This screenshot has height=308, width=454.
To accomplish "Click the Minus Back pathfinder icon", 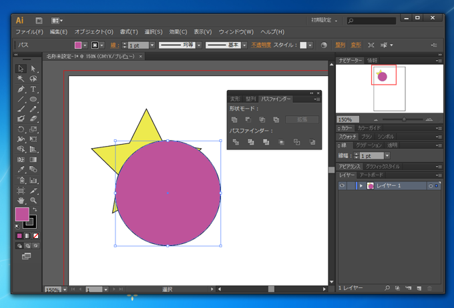I will [x=312, y=142].
